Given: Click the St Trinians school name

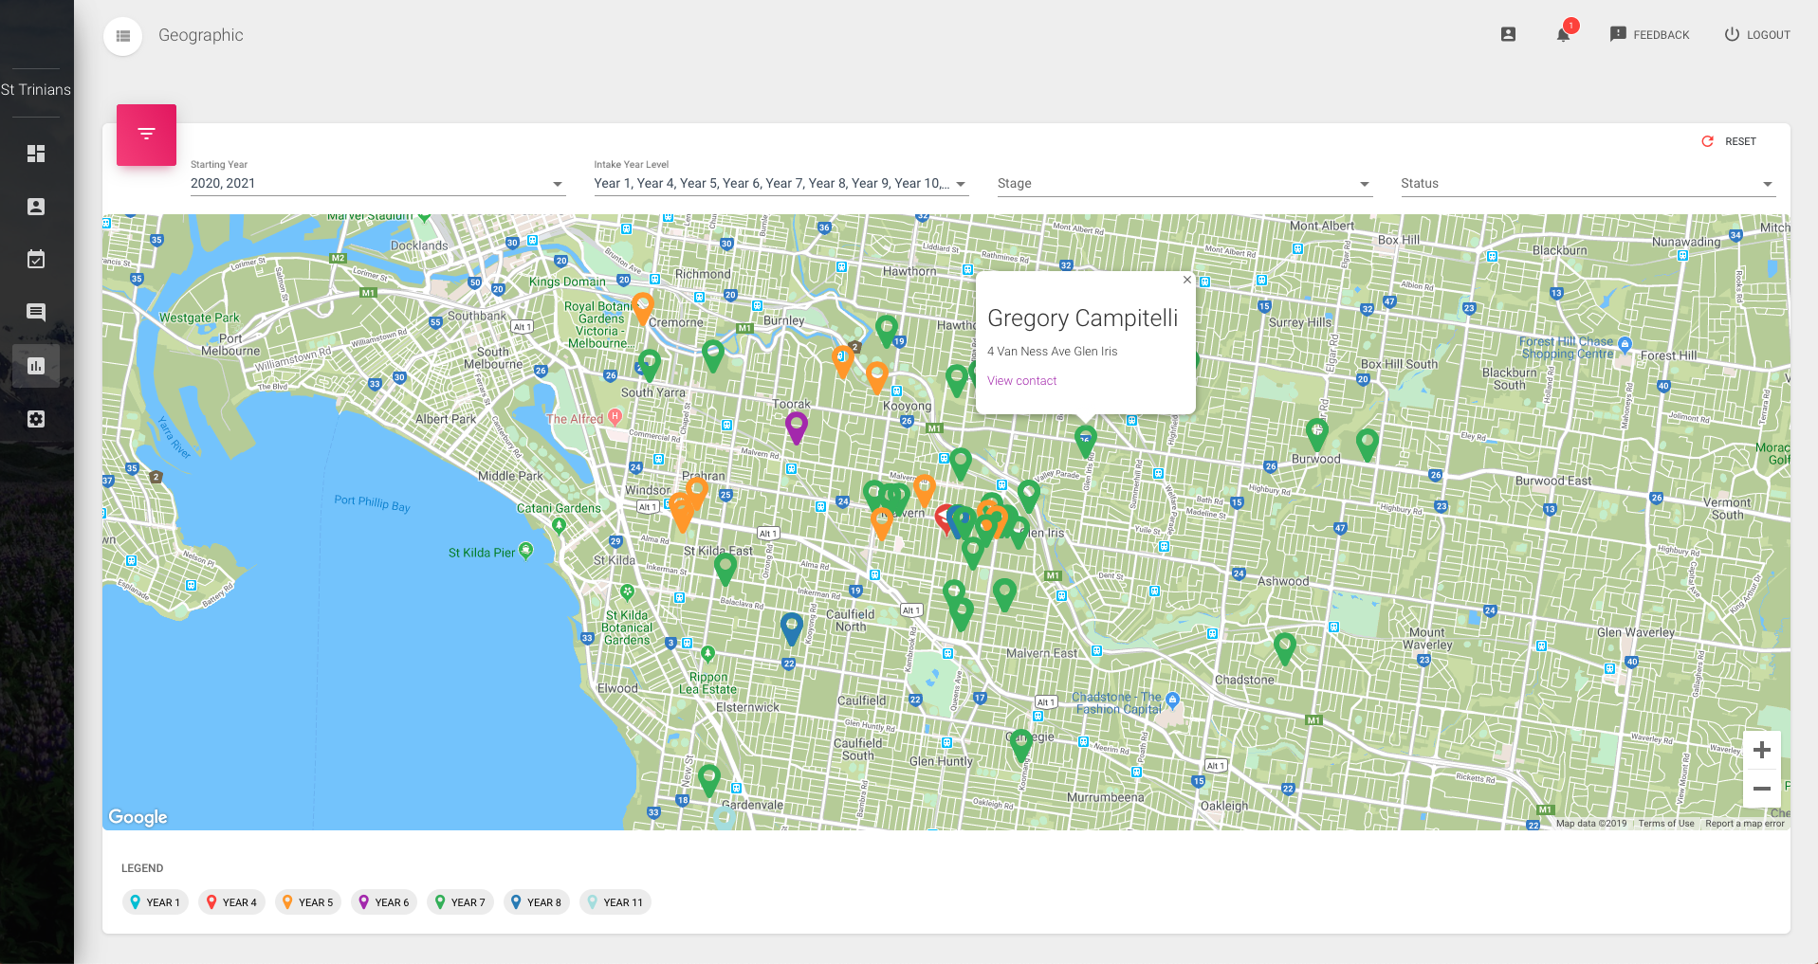Looking at the screenshot, I should click(x=36, y=90).
